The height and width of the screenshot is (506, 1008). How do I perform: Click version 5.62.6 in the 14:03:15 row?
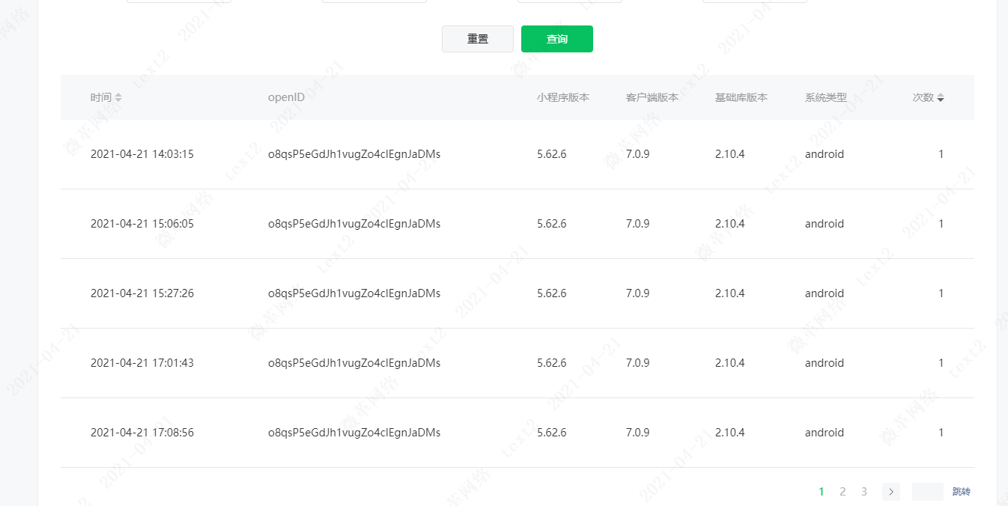552,154
